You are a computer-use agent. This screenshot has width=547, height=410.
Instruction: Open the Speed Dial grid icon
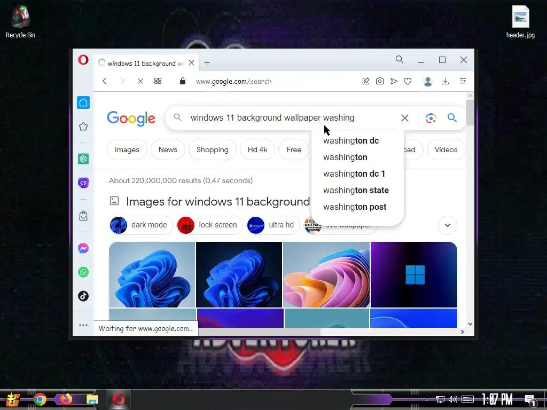tap(158, 81)
